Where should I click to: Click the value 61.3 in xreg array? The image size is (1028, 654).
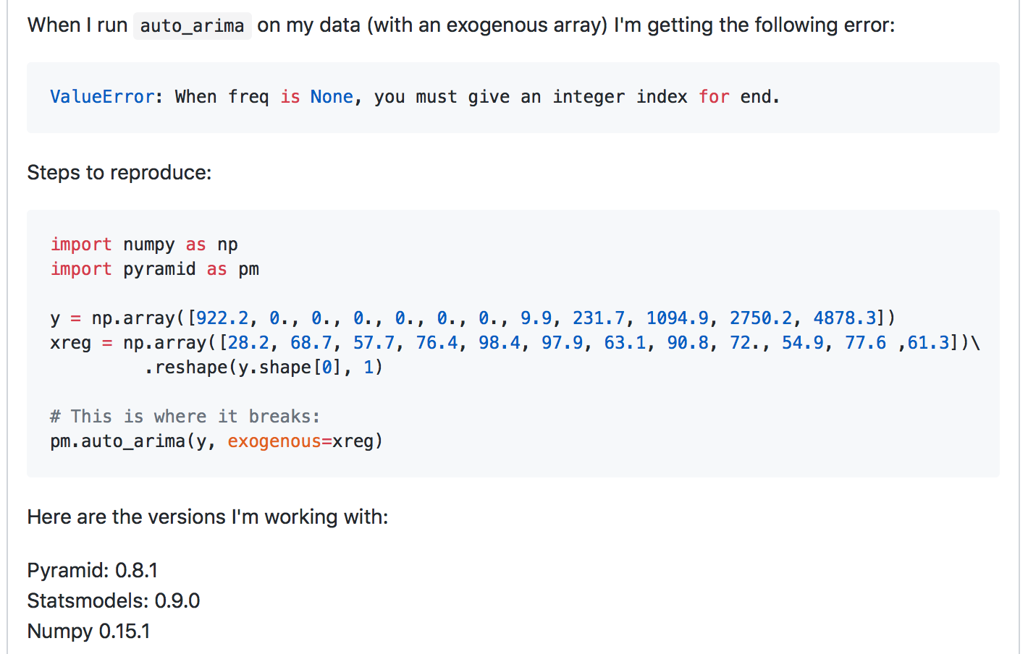[927, 343]
